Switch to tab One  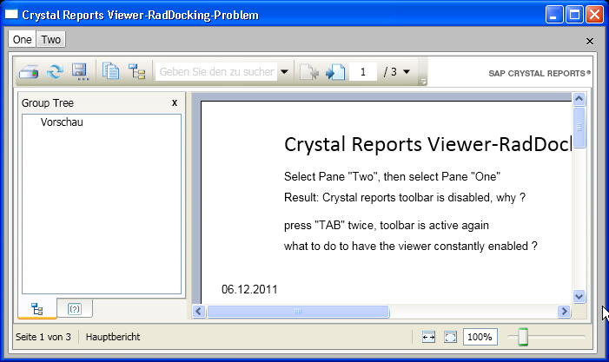click(22, 40)
